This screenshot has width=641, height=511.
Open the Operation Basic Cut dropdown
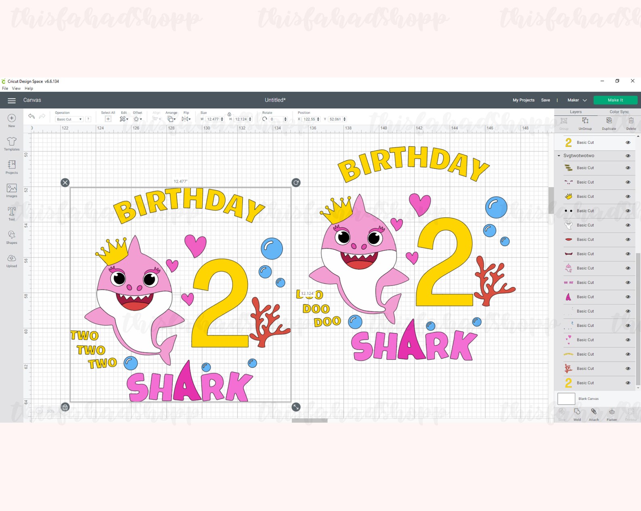click(69, 119)
